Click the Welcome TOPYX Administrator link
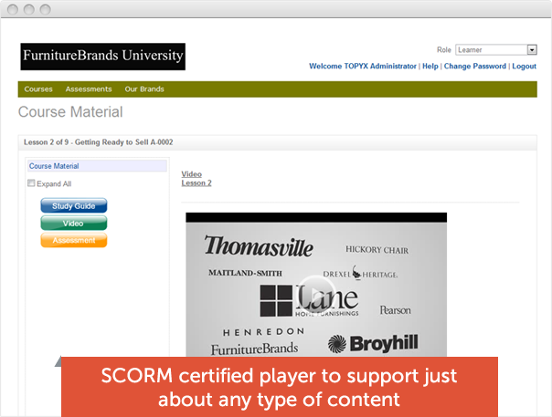 363,66
